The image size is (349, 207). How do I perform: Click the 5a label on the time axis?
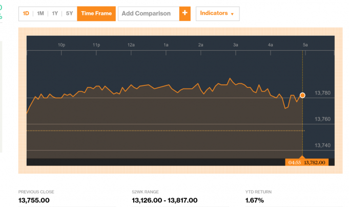[305, 45]
